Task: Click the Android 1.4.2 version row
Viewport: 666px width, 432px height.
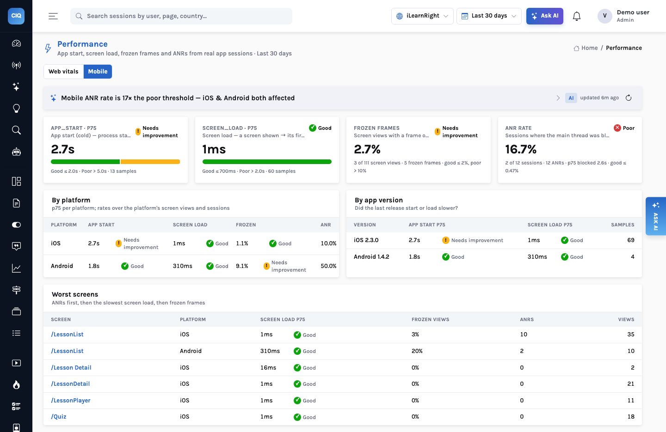Action: click(494, 257)
